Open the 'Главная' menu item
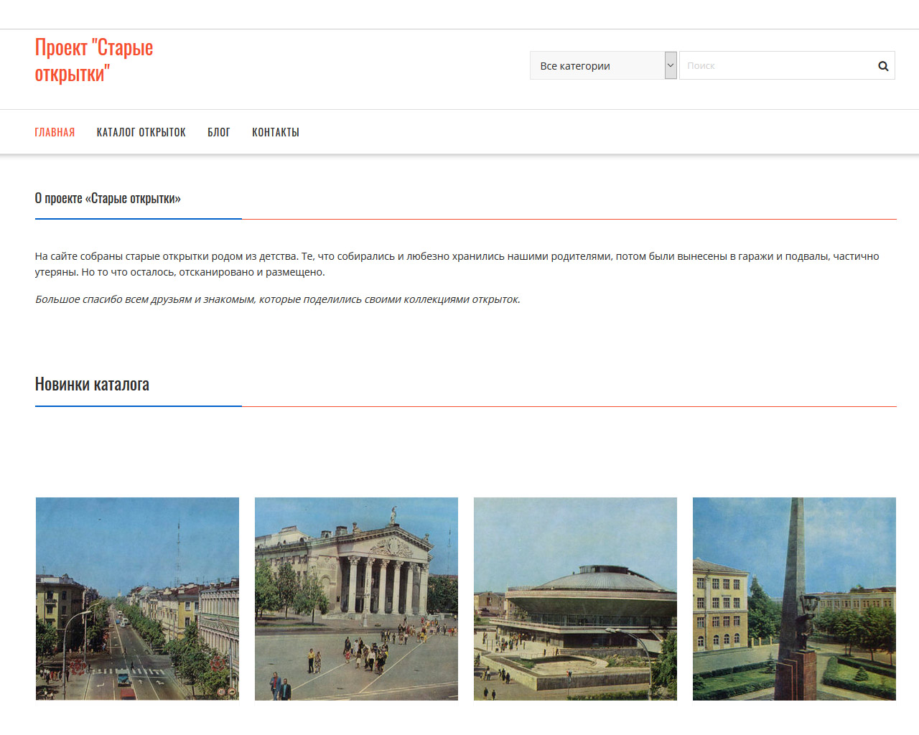Screen dimensions: 919x735 (55, 132)
